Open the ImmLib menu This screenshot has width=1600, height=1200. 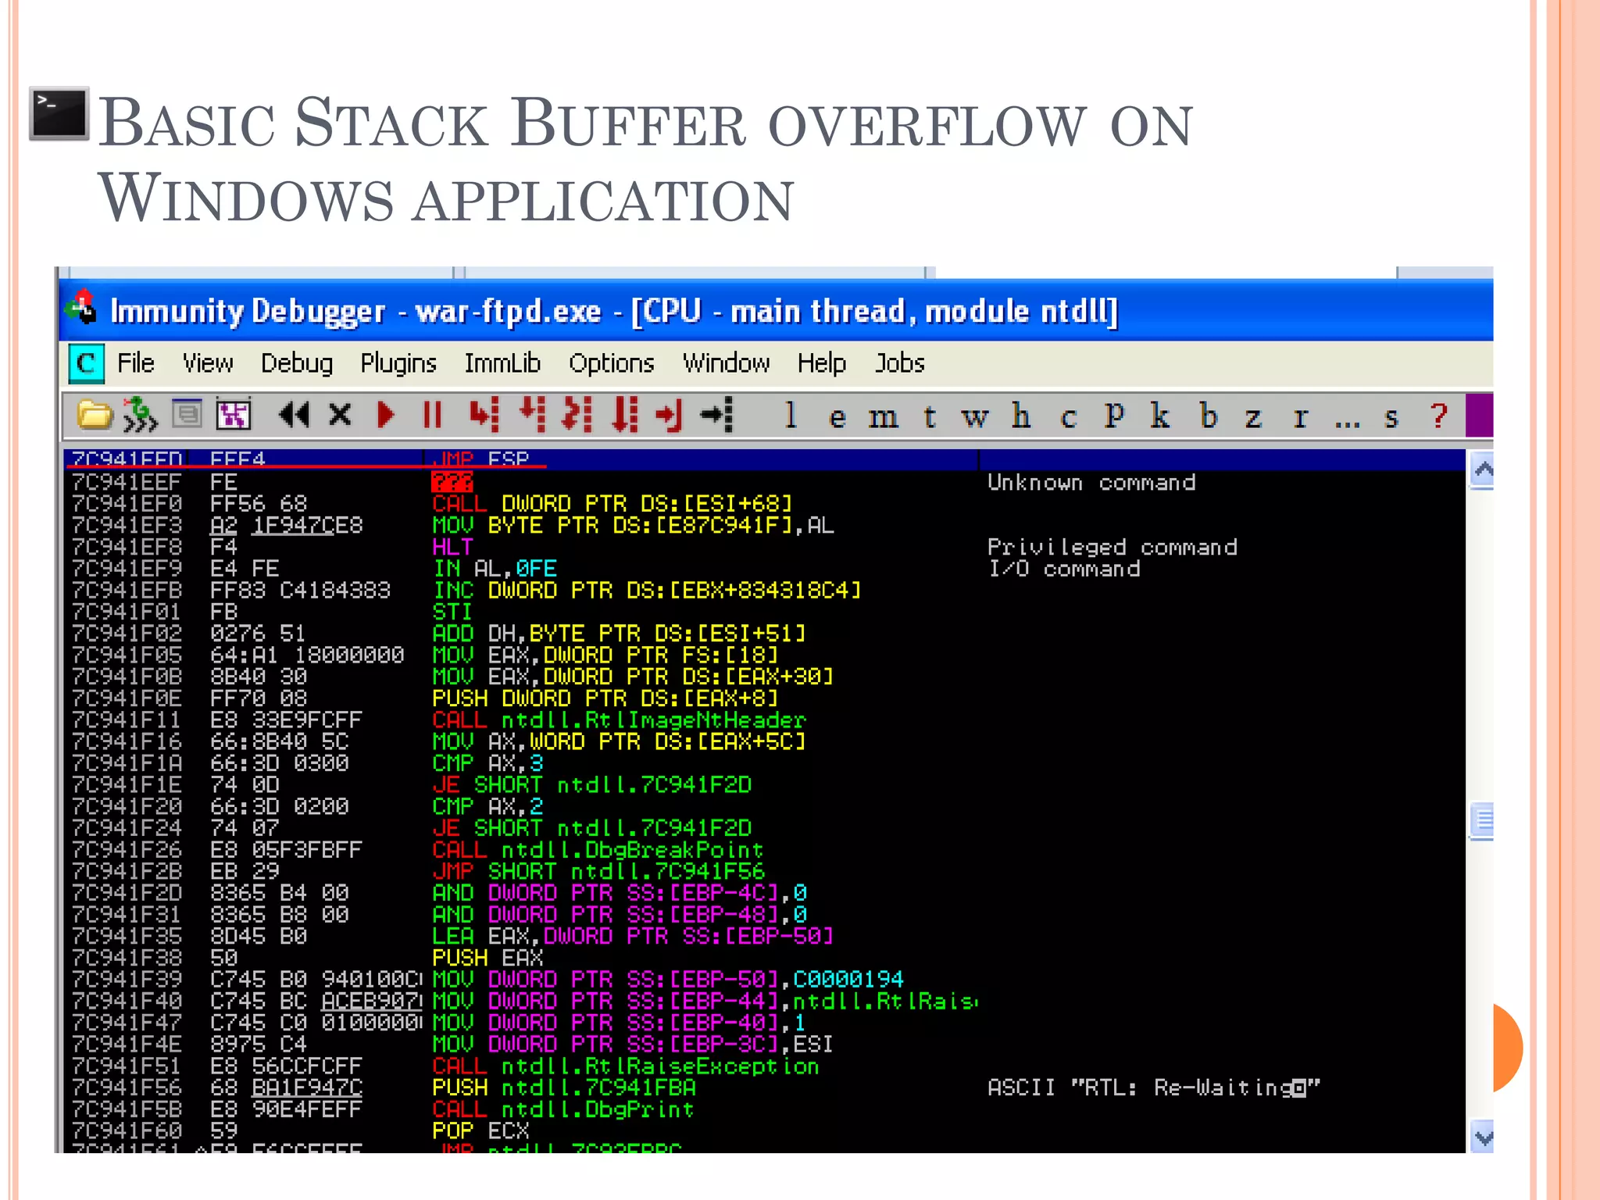[502, 363]
